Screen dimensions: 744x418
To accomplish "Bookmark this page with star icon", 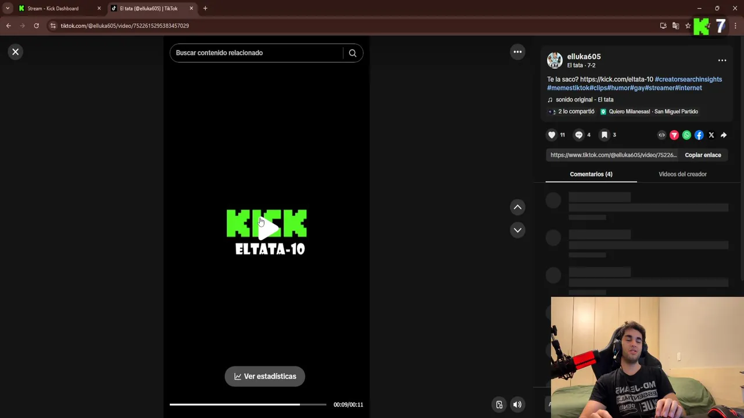I will click(x=688, y=26).
